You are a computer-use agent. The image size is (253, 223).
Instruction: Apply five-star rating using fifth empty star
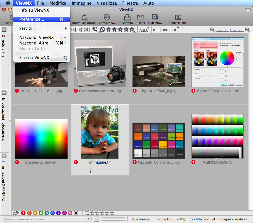pyautogui.click(x=112, y=213)
